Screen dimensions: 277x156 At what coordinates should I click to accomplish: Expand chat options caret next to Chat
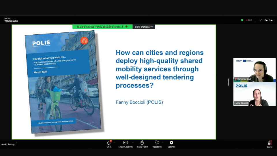115,142
